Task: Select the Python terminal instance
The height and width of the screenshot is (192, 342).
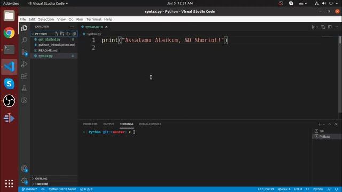Action: (x=327, y=137)
